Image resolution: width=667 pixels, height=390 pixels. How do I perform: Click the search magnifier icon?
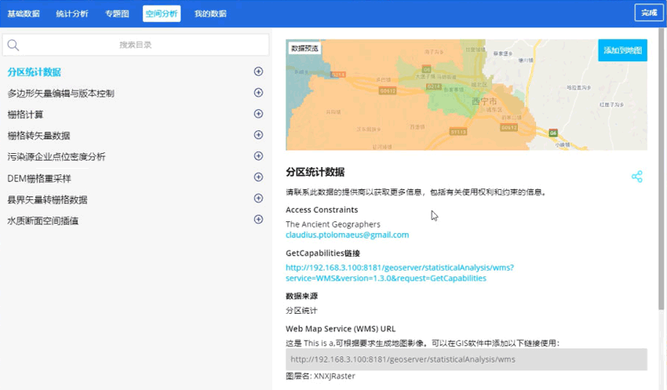[13, 46]
